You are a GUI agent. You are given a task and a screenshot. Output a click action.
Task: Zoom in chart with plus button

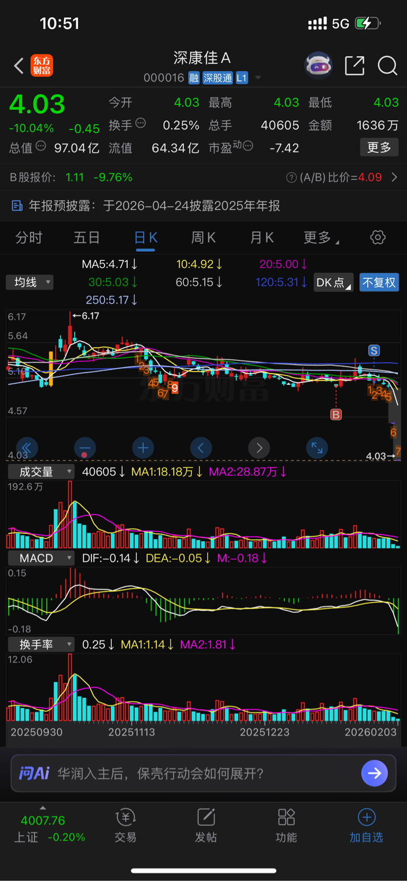143,448
